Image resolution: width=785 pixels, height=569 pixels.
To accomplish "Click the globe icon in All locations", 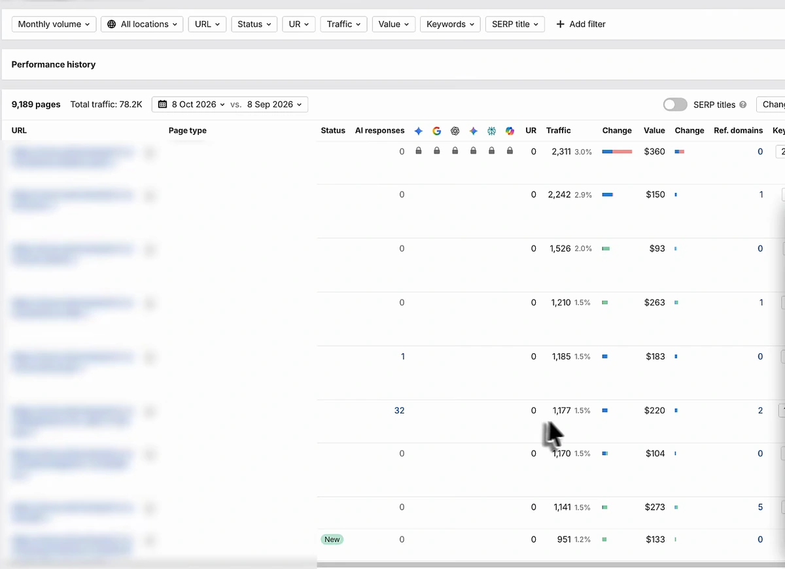I will point(112,24).
